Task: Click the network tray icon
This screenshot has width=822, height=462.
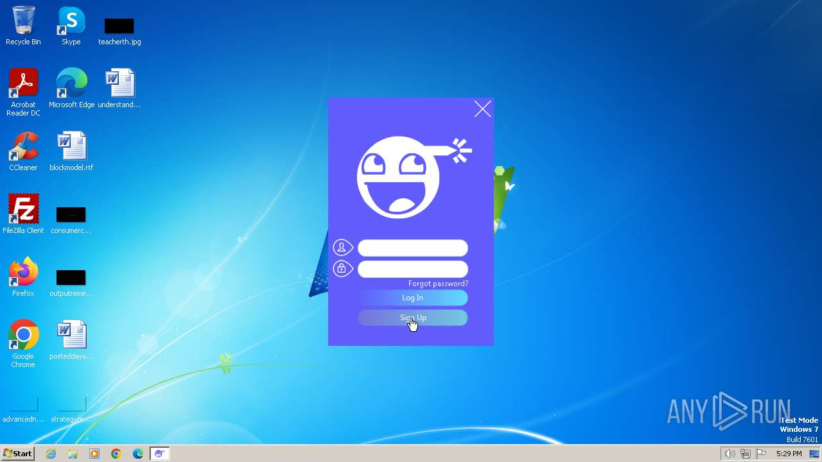Action: 745,454
